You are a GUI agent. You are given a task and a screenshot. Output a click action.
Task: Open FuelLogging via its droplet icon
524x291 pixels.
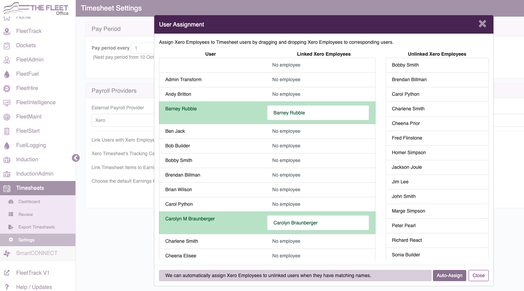tap(7, 145)
